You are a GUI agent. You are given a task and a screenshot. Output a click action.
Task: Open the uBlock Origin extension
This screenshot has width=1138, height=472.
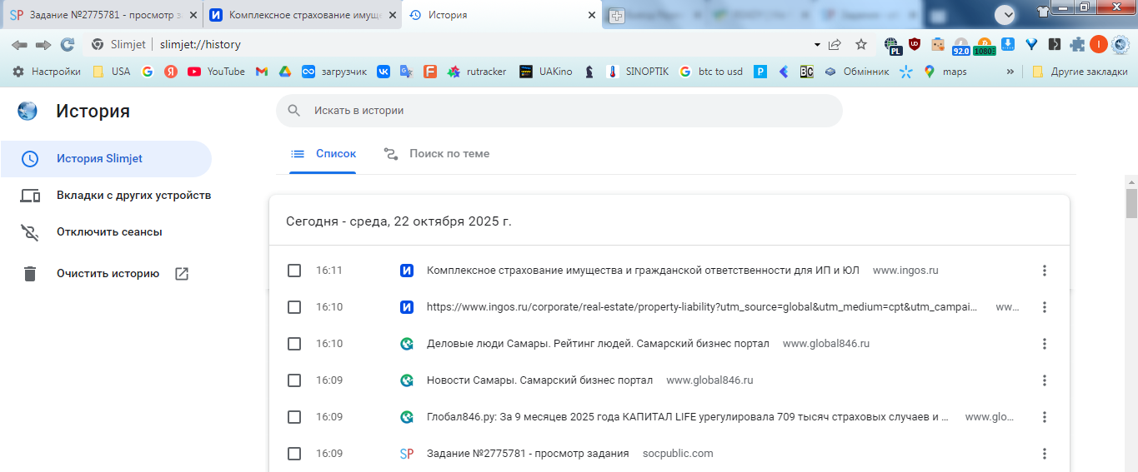[915, 44]
